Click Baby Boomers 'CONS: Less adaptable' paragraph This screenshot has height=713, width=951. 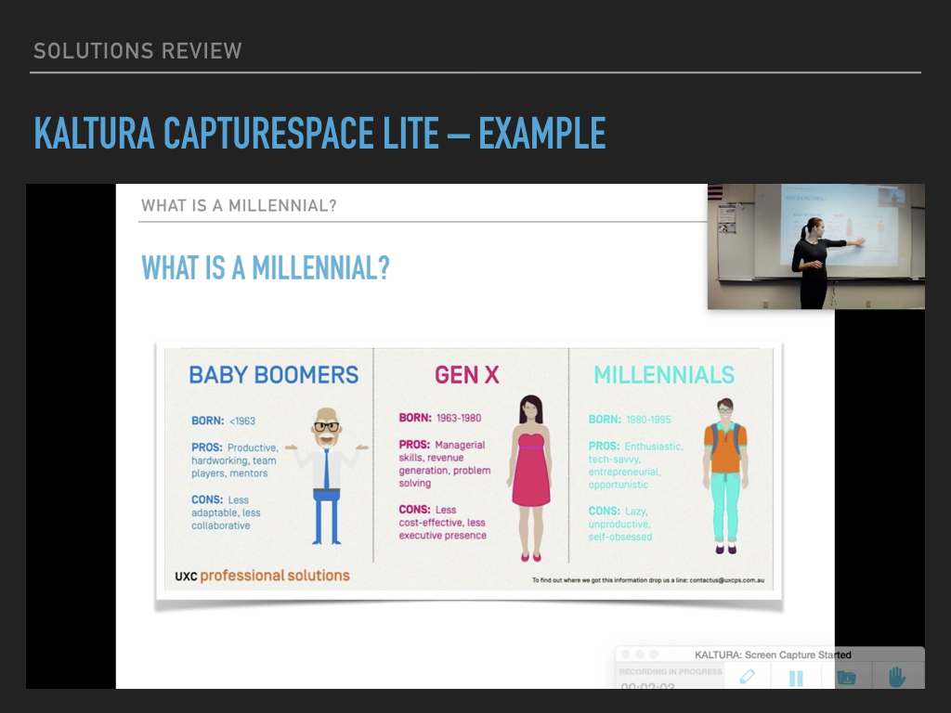[x=226, y=512]
